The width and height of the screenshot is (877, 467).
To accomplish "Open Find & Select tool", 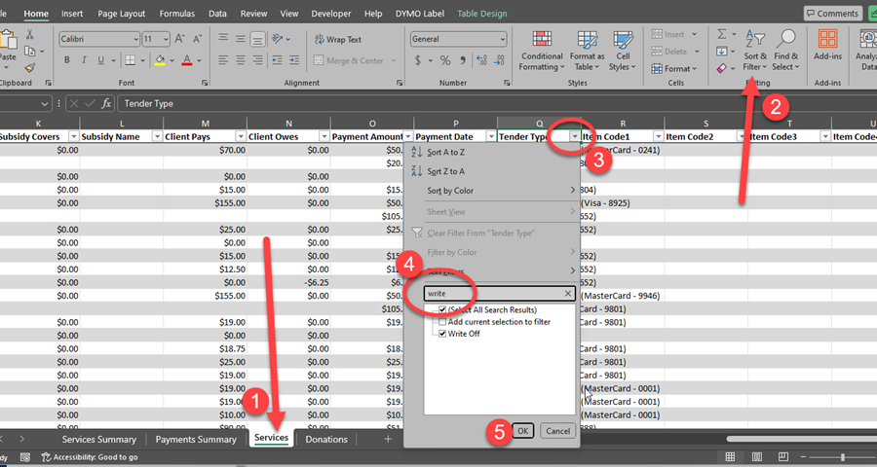I will tap(785, 49).
